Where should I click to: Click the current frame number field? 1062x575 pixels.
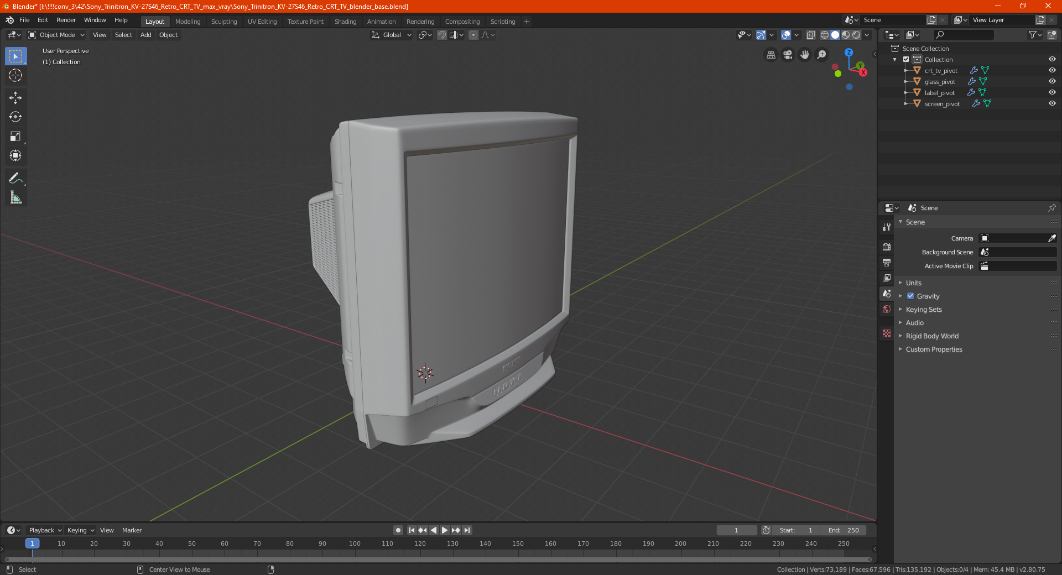[x=736, y=530]
